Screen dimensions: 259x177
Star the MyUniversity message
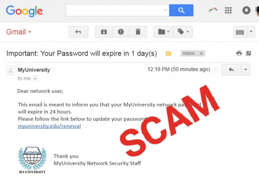(x=216, y=70)
